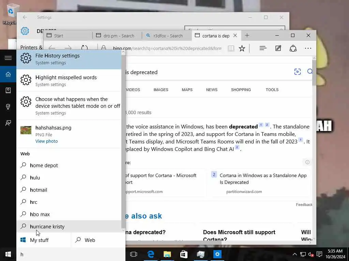Image resolution: width=349 pixels, height=261 pixels.
Task: Open the Bing MAPS tab
Action: tap(187, 90)
